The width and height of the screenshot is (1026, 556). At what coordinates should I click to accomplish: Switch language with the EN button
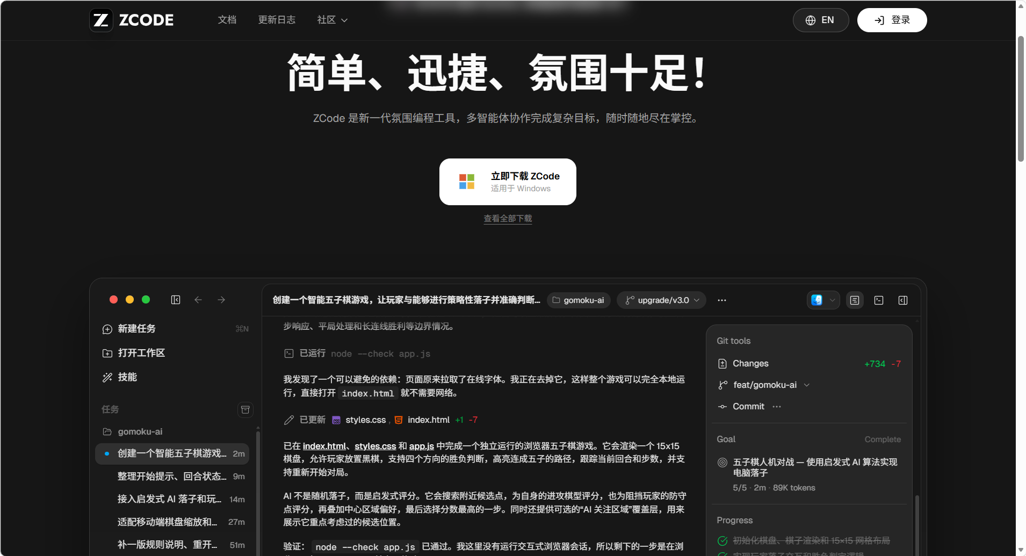point(821,20)
